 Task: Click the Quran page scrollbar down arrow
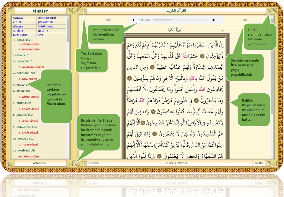point(272,157)
